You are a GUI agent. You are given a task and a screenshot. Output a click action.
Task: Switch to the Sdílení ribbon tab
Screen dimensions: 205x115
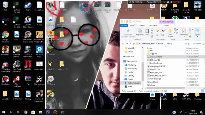pyautogui.click(x=142, y=25)
